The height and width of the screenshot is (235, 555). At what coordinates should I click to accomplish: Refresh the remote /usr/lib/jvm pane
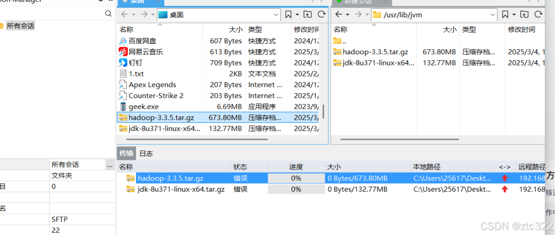[x=538, y=15]
